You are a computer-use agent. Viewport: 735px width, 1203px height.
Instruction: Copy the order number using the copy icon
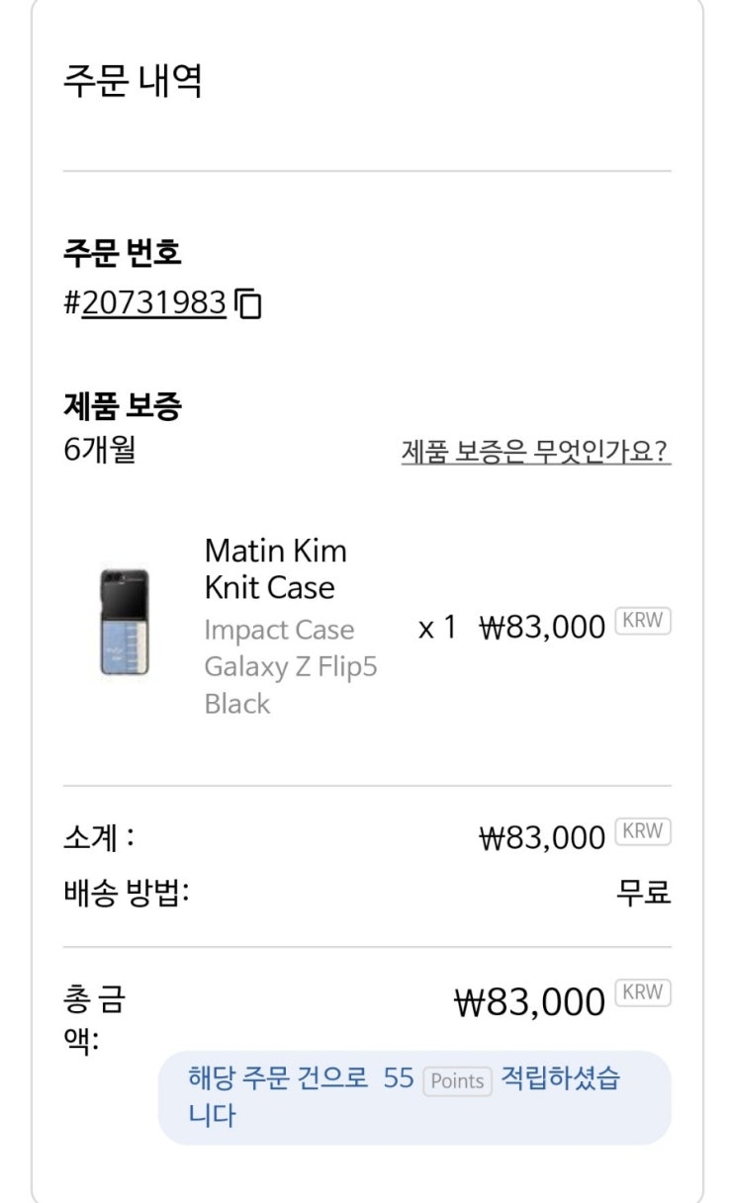tap(249, 303)
